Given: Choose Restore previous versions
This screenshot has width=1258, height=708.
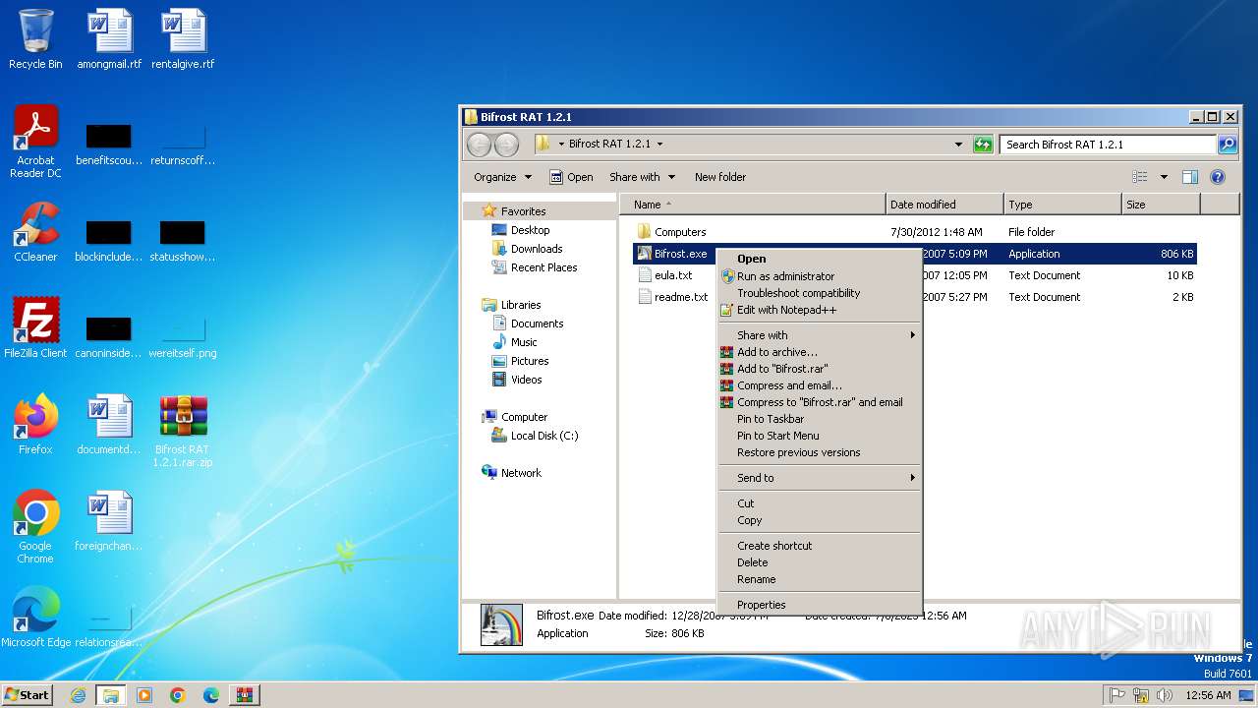Looking at the screenshot, I should 820,452.
